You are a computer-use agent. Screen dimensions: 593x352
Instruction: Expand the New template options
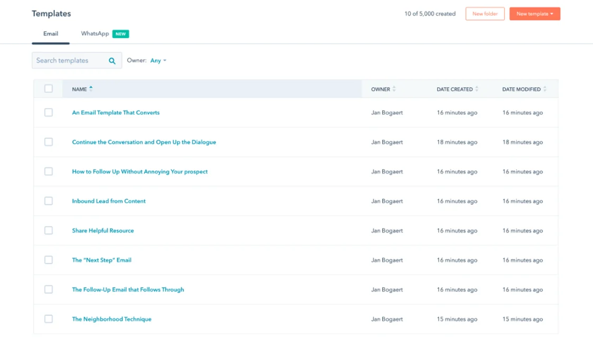pyautogui.click(x=534, y=14)
